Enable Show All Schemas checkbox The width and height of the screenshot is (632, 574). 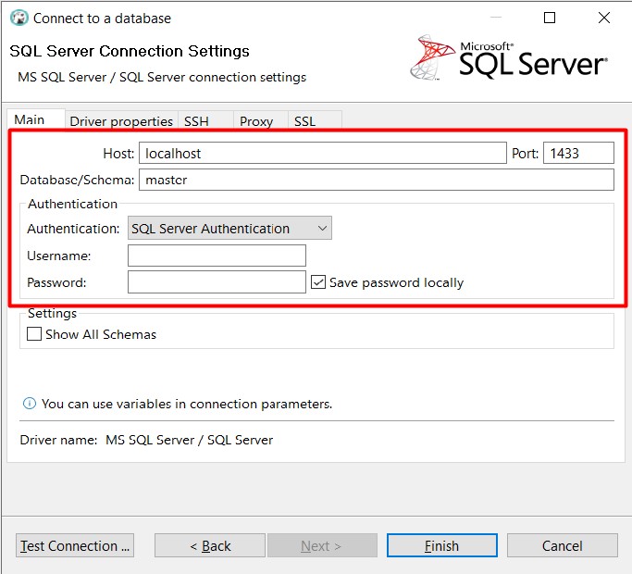[x=35, y=334]
